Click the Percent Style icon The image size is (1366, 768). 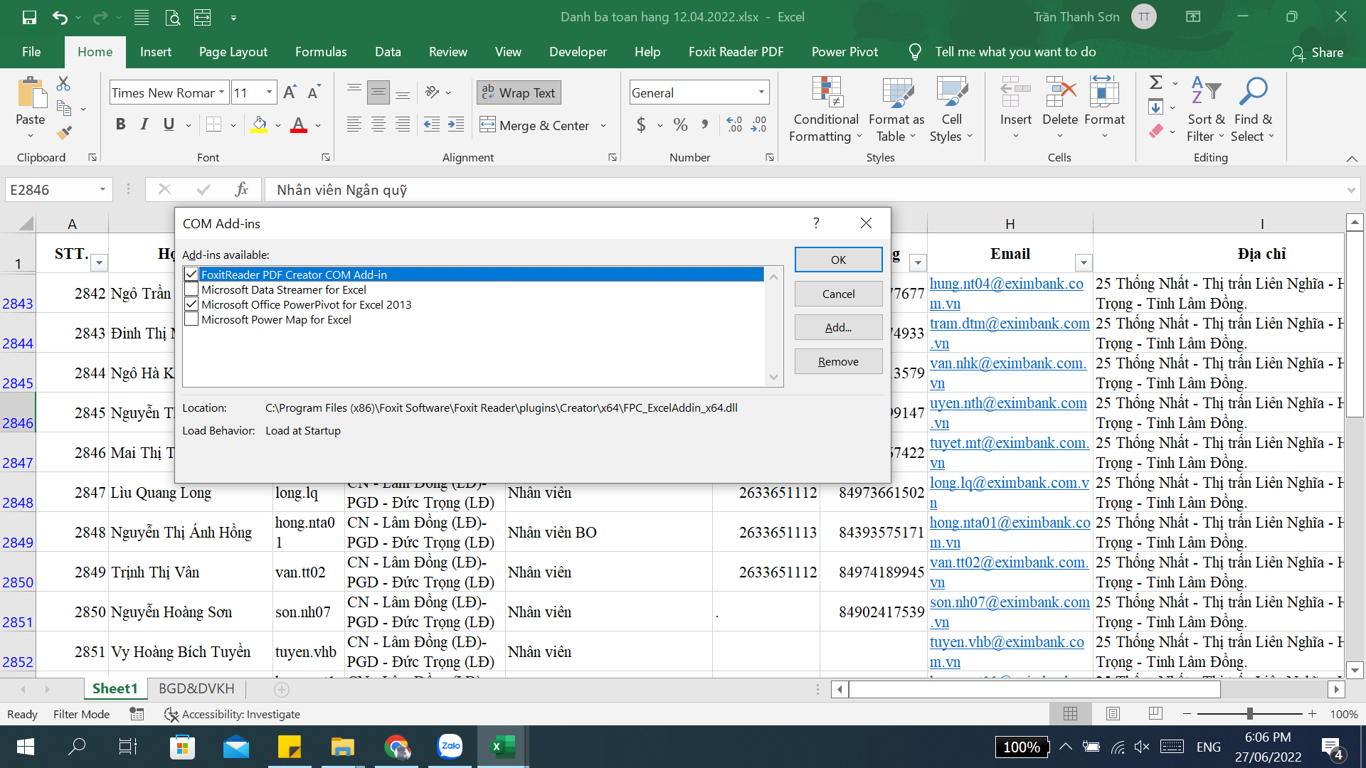pyautogui.click(x=680, y=125)
